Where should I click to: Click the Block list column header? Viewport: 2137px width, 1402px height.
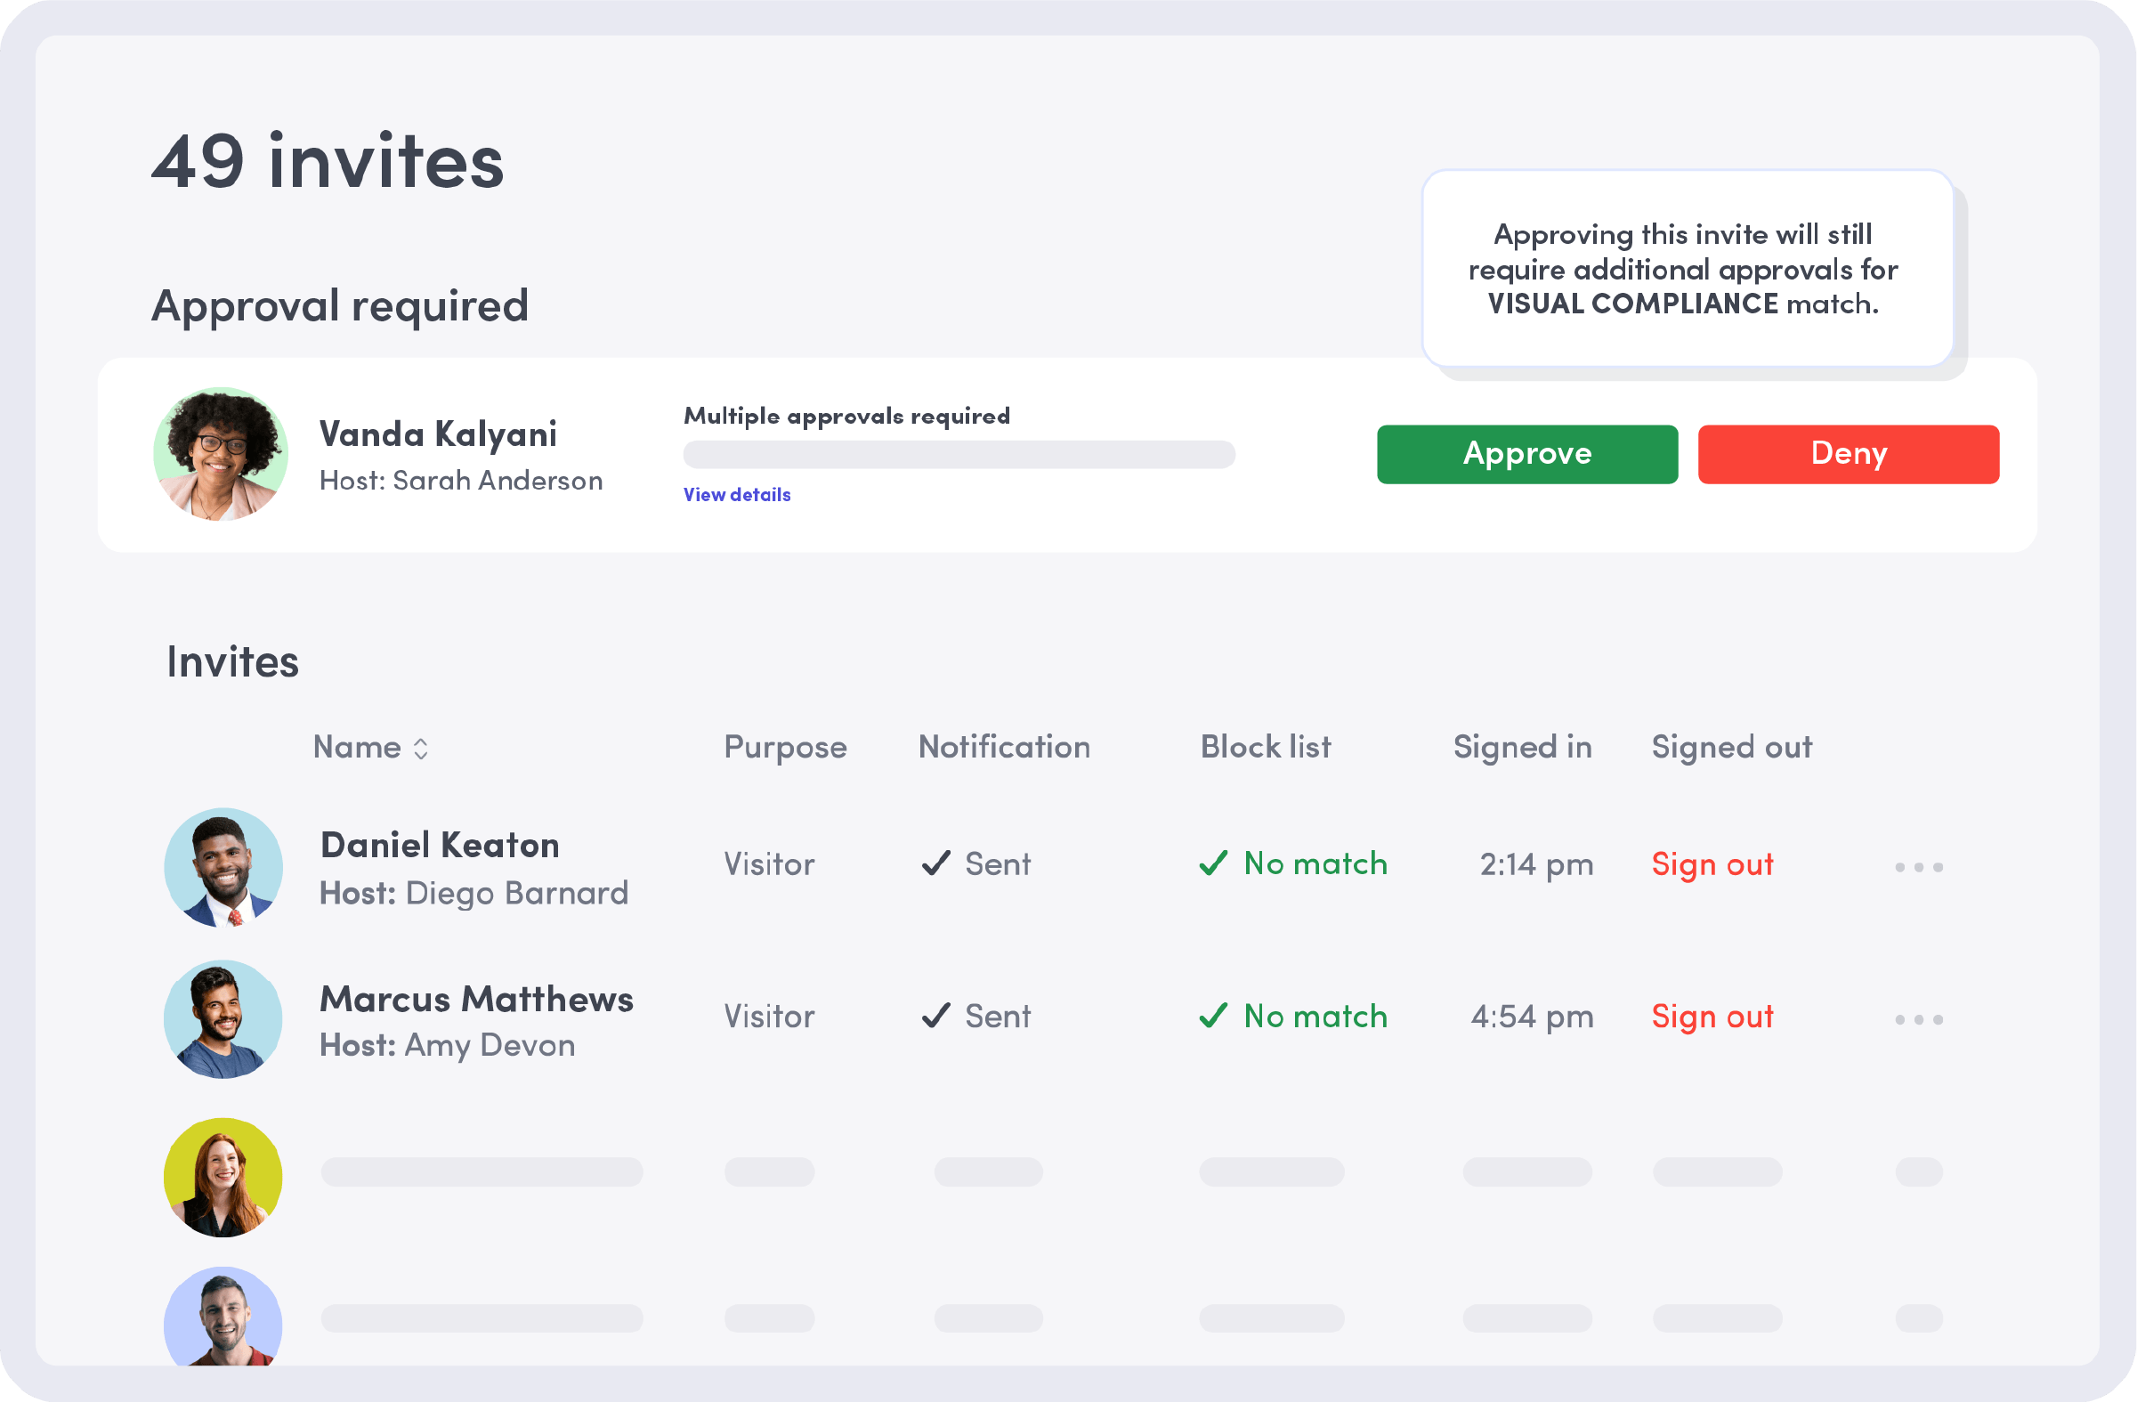click(x=1266, y=747)
